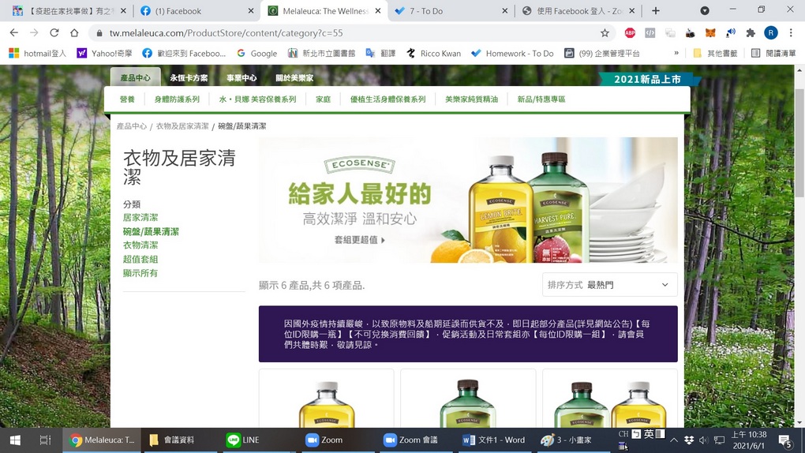Screen dimensions: 805x453
Task: Click the 衣物及居家清潔 breadcrumb link
Action: point(182,125)
